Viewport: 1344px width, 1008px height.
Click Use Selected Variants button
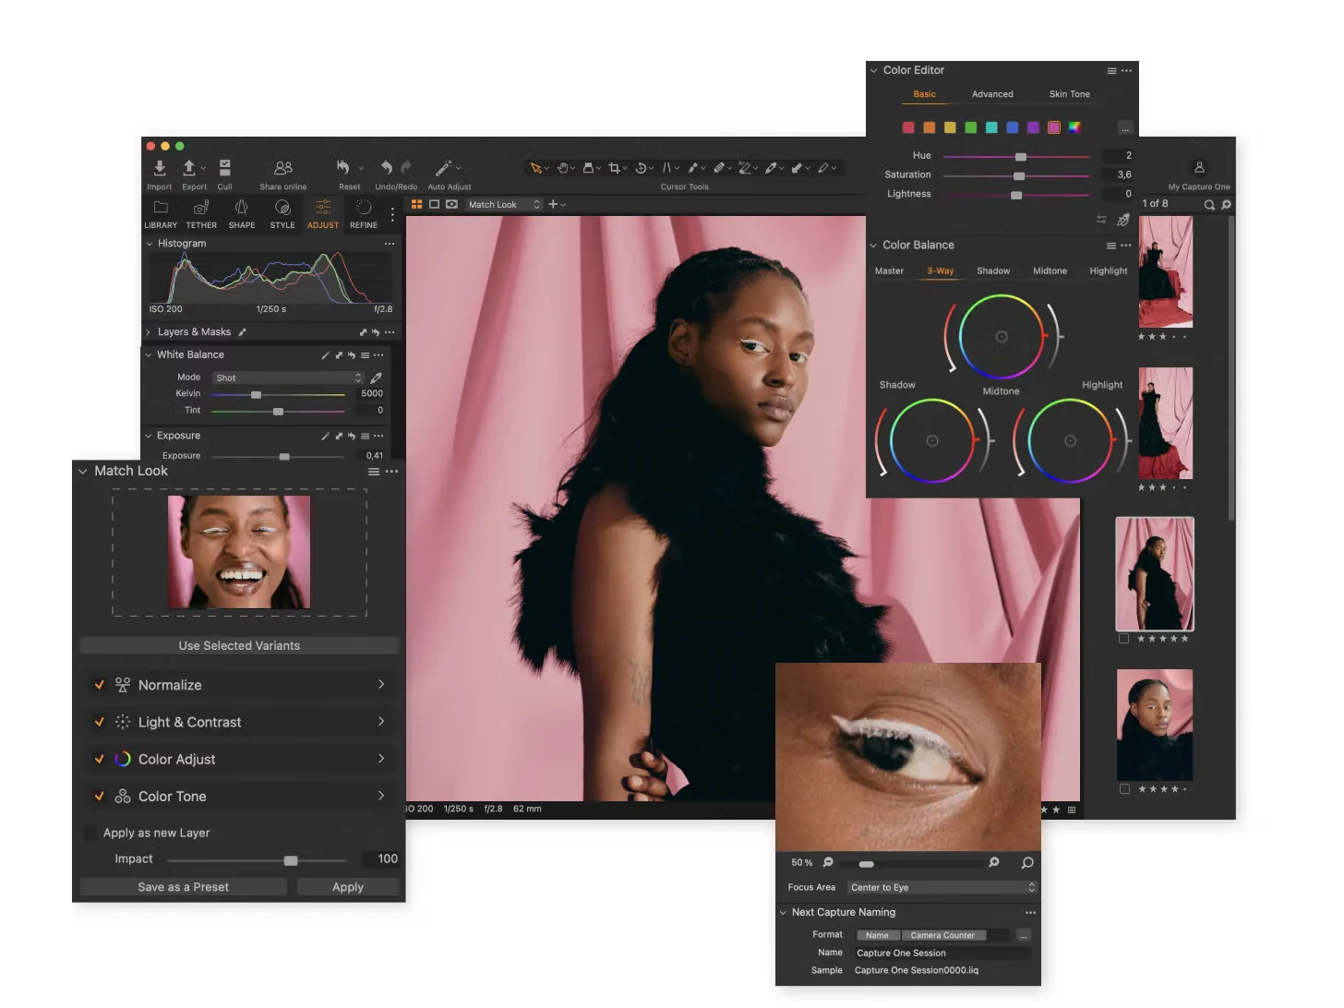pos(239,645)
